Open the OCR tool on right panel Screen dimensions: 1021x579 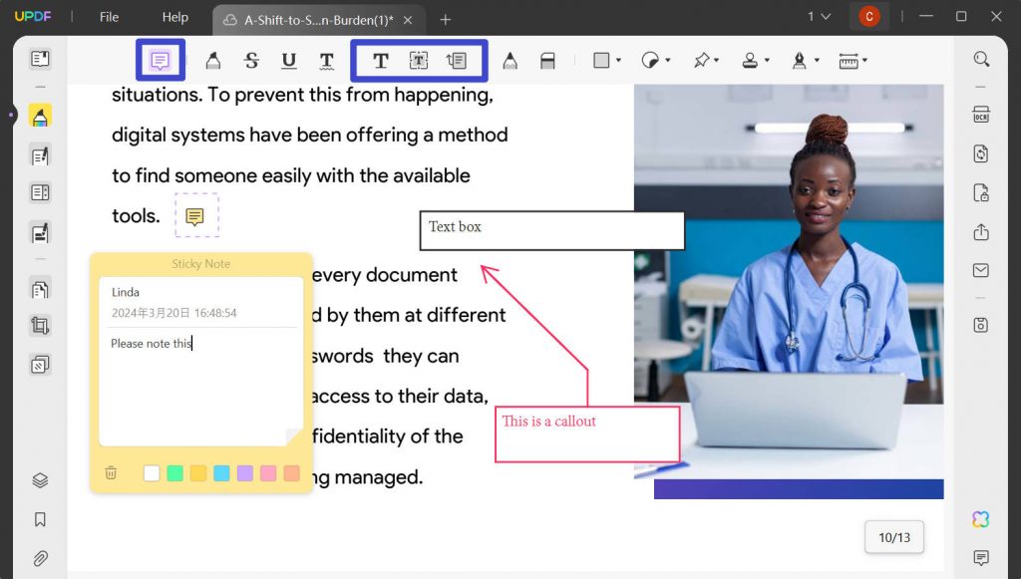980,115
